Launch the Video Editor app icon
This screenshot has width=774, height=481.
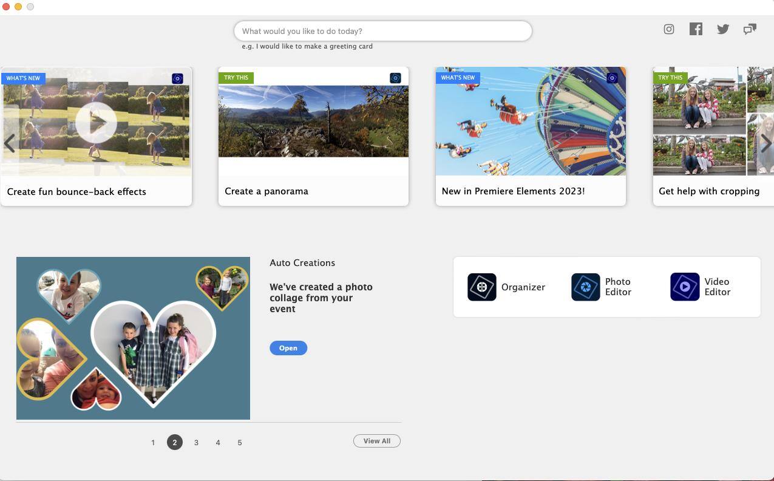point(684,287)
